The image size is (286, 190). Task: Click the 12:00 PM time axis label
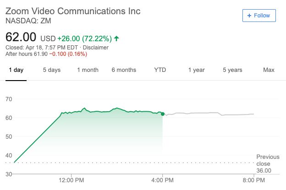pyautogui.click(x=72, y=180)
